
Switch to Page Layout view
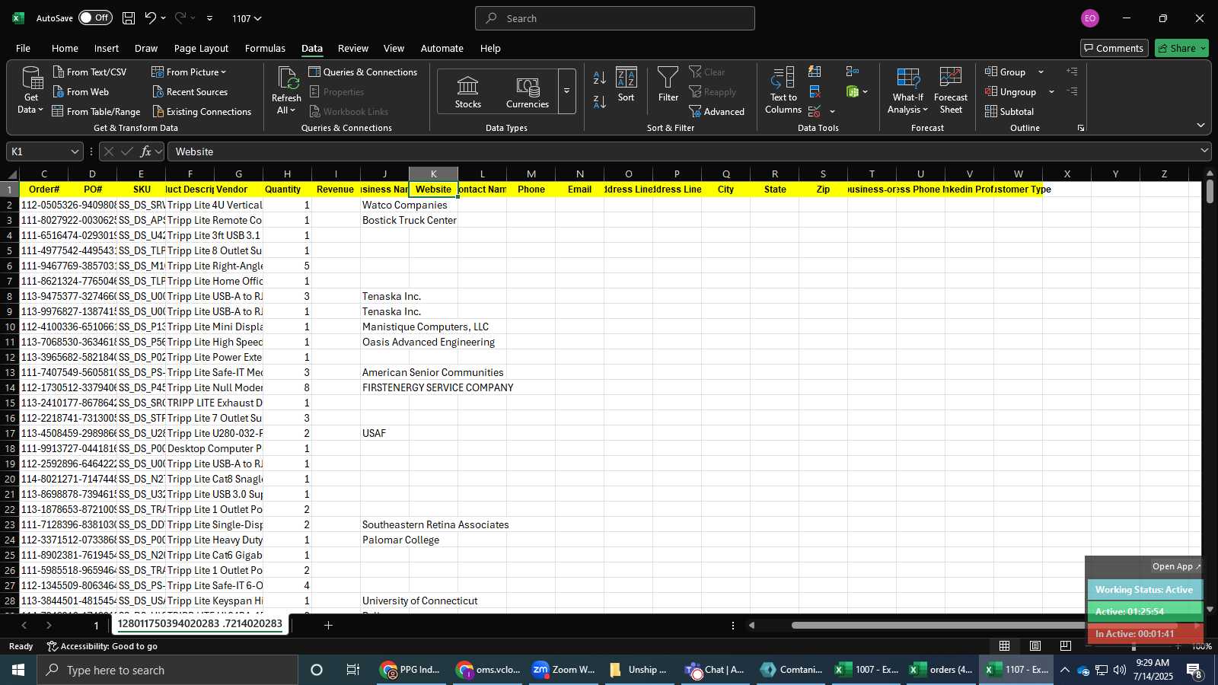pyautogui.click(x=1035, y=645)
